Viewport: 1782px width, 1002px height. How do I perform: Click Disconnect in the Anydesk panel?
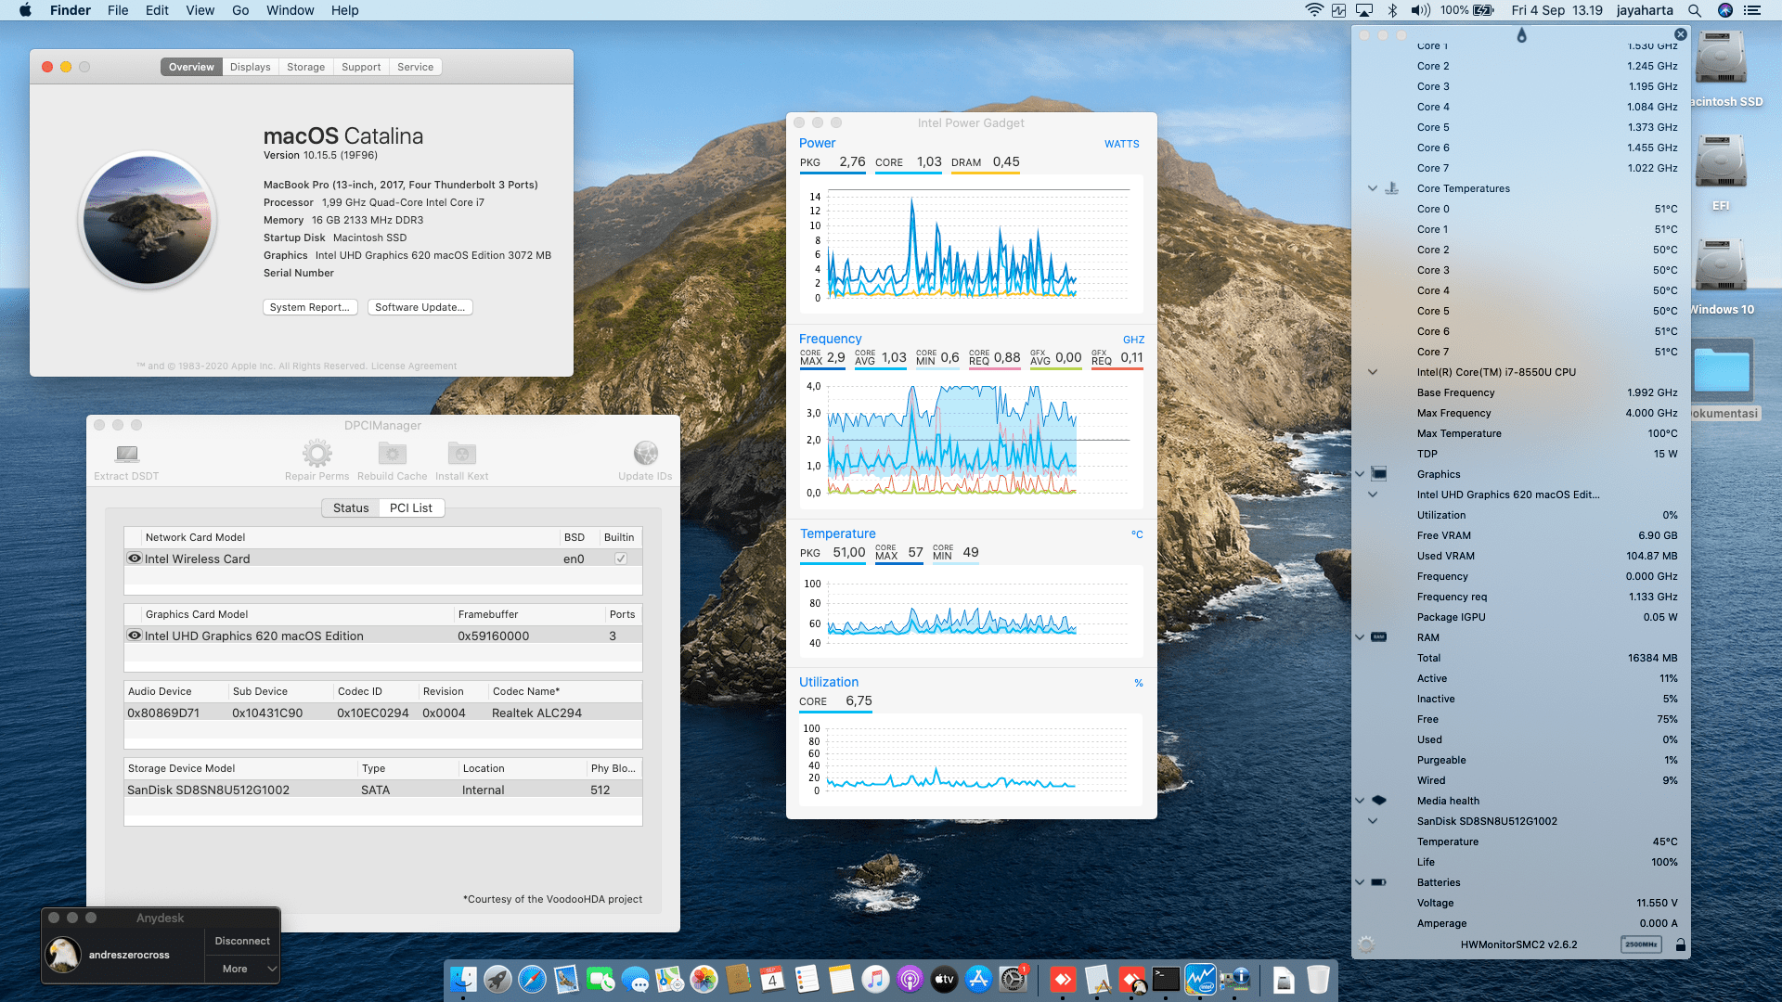[242, 941]
